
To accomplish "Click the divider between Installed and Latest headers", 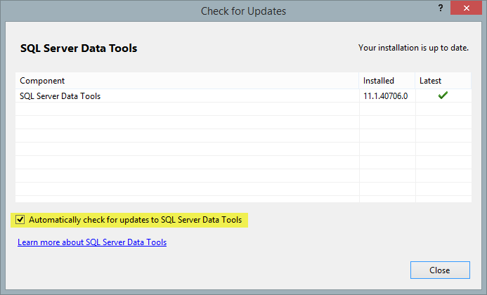I will [416, 81].
